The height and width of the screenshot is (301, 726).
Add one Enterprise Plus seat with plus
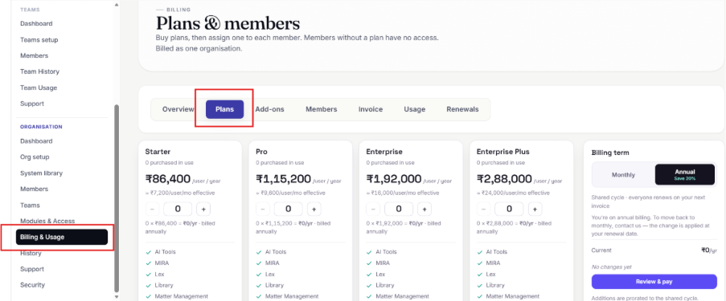tap(535, 209)
